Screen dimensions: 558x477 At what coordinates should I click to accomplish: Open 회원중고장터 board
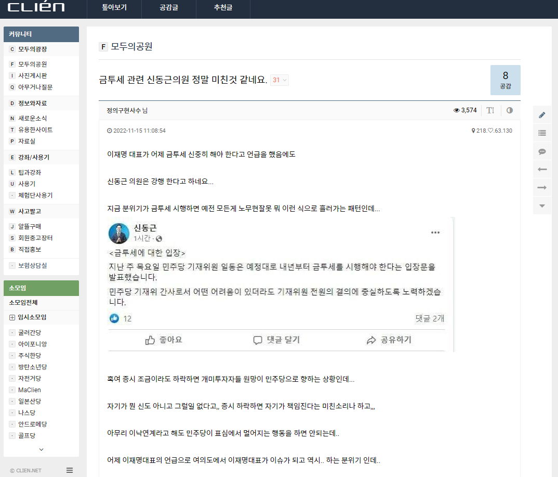(35, 238)
